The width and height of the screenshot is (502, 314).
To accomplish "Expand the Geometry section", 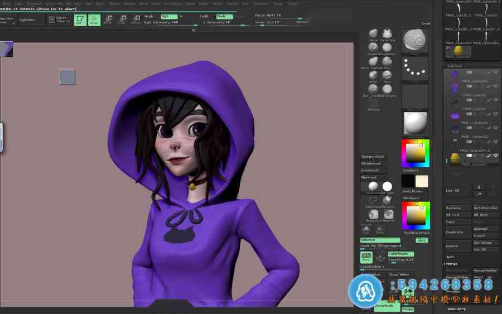I will [456, 309].
